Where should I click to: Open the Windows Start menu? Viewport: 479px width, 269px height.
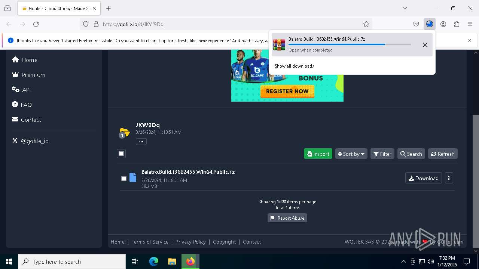click(x=9, y=262)
